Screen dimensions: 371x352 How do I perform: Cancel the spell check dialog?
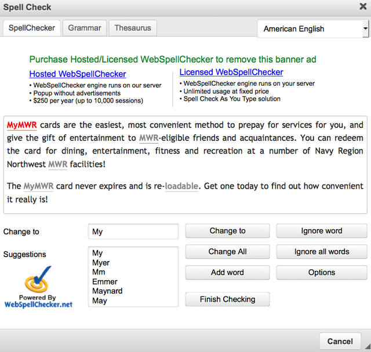[x=340, y=341]
